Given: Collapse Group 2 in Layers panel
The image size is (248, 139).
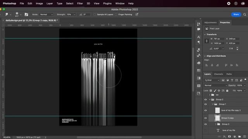Looking at the screenshot, I should [210, 100].
